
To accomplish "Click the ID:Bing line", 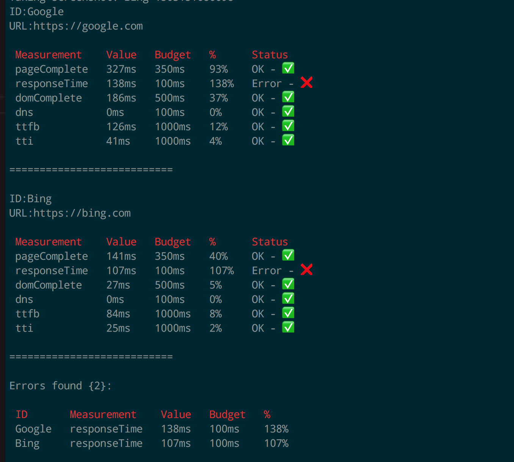I will [x=30, y=199].
